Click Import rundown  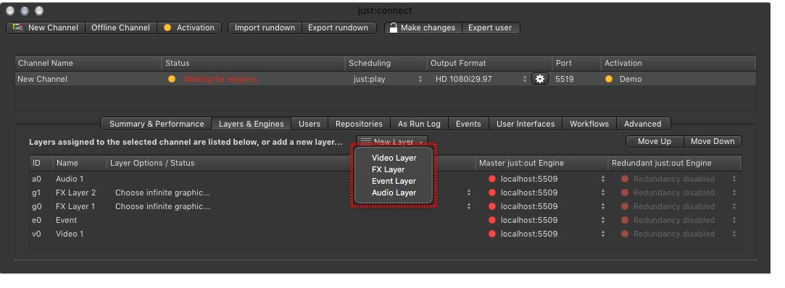pyautogui.click(x=265, y=27)
